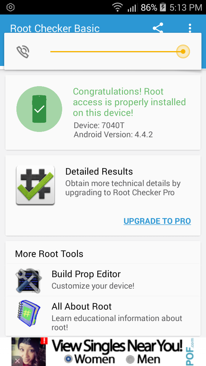The image size is (206, 366).
Task: Tap the Build Prop Editor tools icon
Action: 29,281
